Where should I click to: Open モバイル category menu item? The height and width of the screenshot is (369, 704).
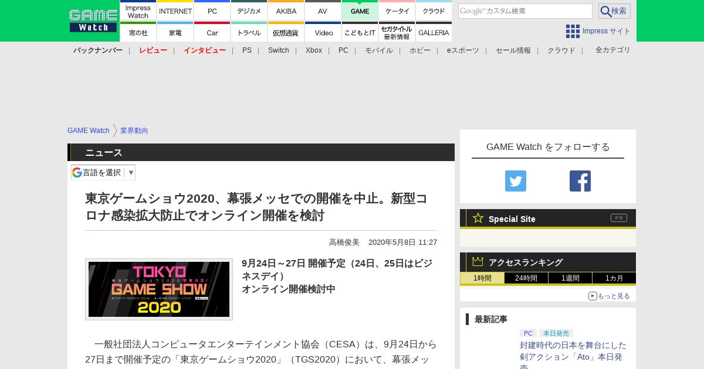point(379,50)
